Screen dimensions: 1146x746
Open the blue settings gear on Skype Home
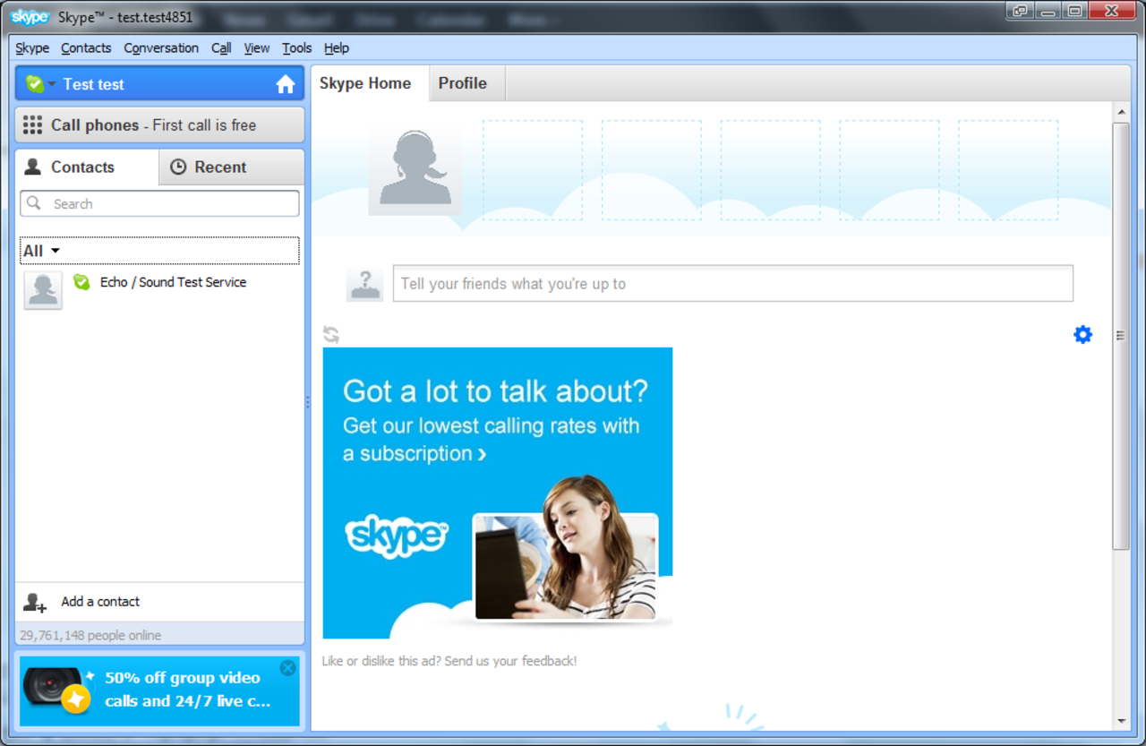pyautogui.click(x=1082, y=334)
